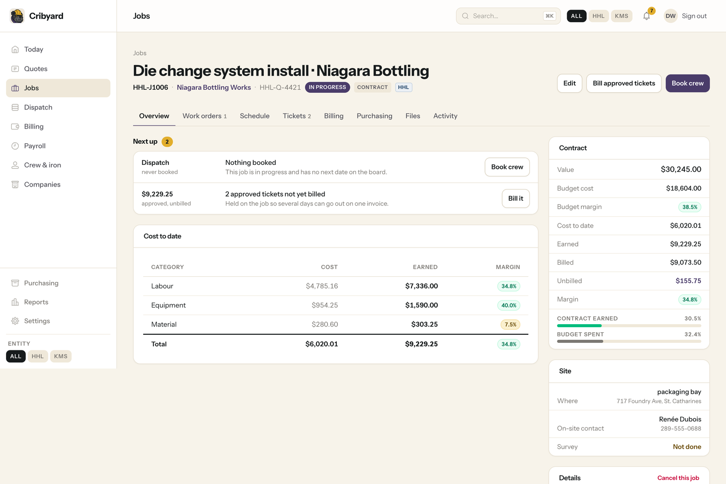This screenshot has height=484, width=726.
Task: Click the Budget spent progress bar
Action: tap(629, 341)
